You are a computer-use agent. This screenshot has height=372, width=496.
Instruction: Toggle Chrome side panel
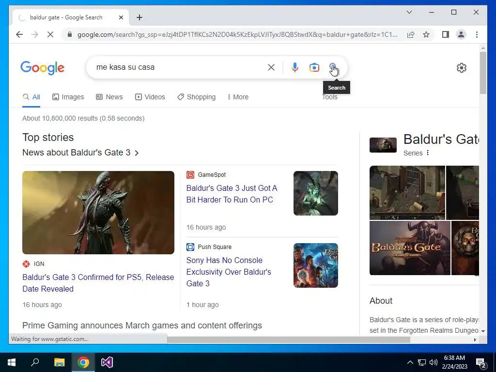446,34
